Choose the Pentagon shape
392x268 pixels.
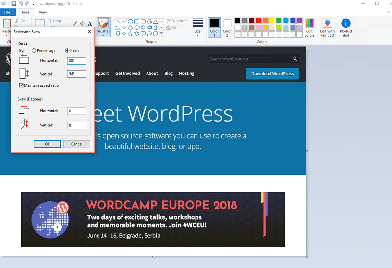(130, 27)
